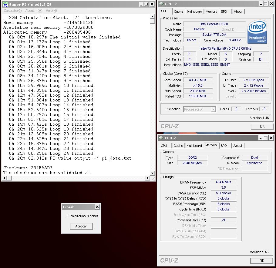Close the Finish dialog

[x=97, y=207]
